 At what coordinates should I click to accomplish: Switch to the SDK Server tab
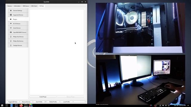tap(26, 6)
